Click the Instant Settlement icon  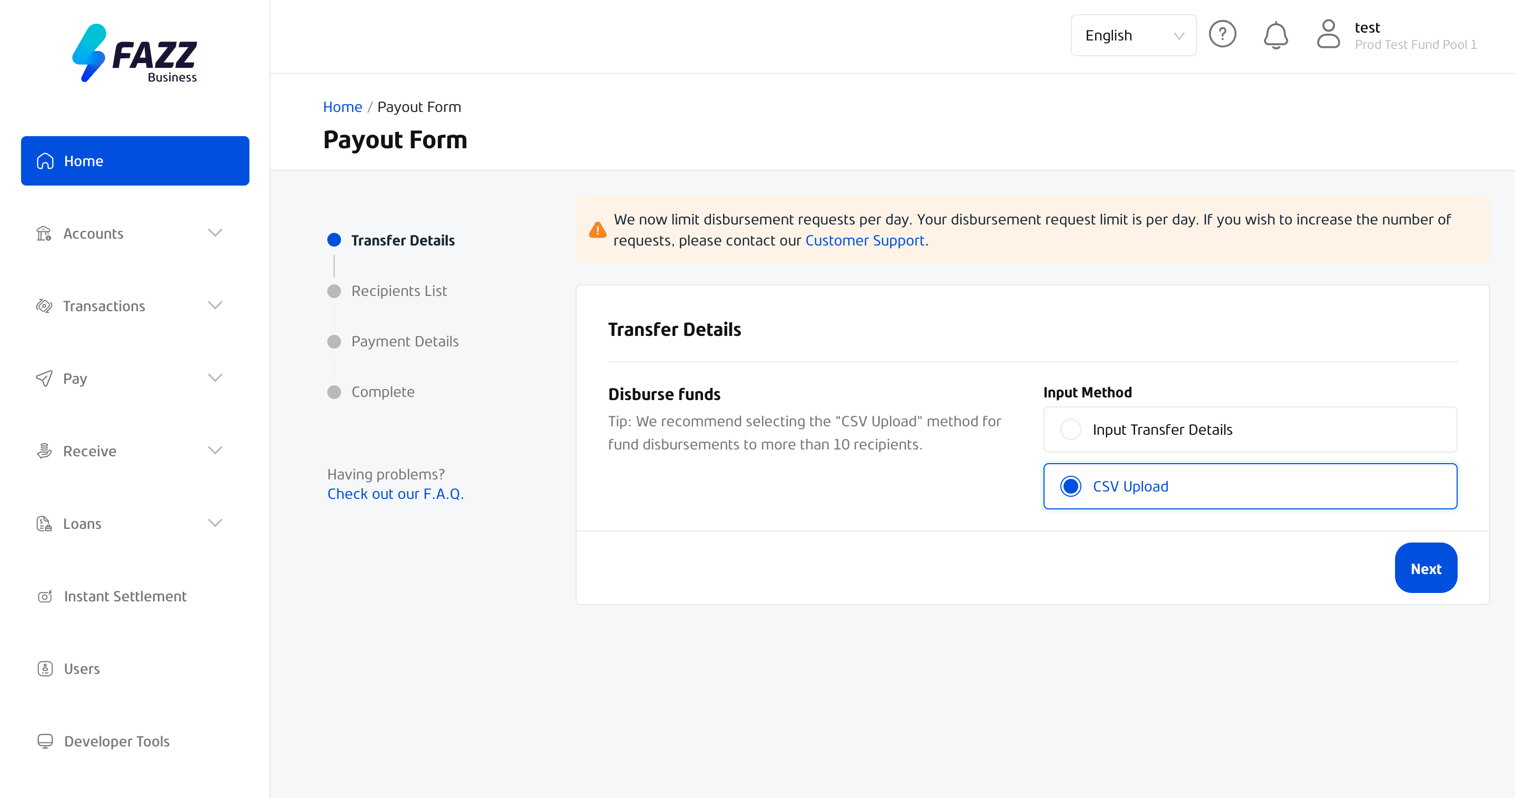pyautogui.click(x=45, y=596)
